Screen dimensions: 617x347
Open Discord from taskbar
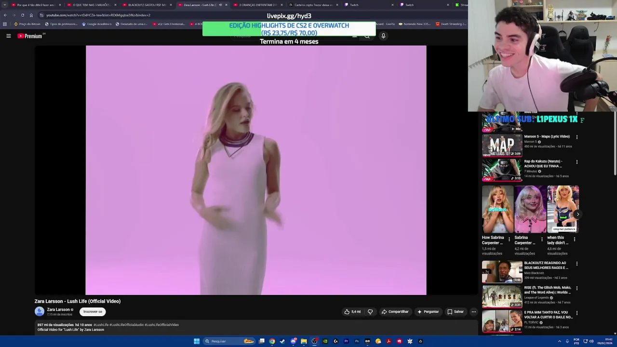click(x=293, y=341)
